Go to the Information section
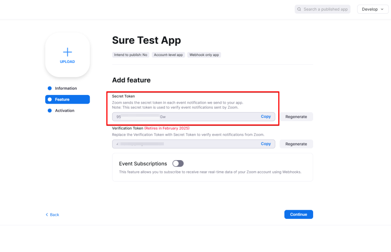Screen dimensions: 391x252 click(x=66, y=88)
